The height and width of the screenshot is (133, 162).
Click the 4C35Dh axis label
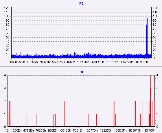[x=32, y=62]
